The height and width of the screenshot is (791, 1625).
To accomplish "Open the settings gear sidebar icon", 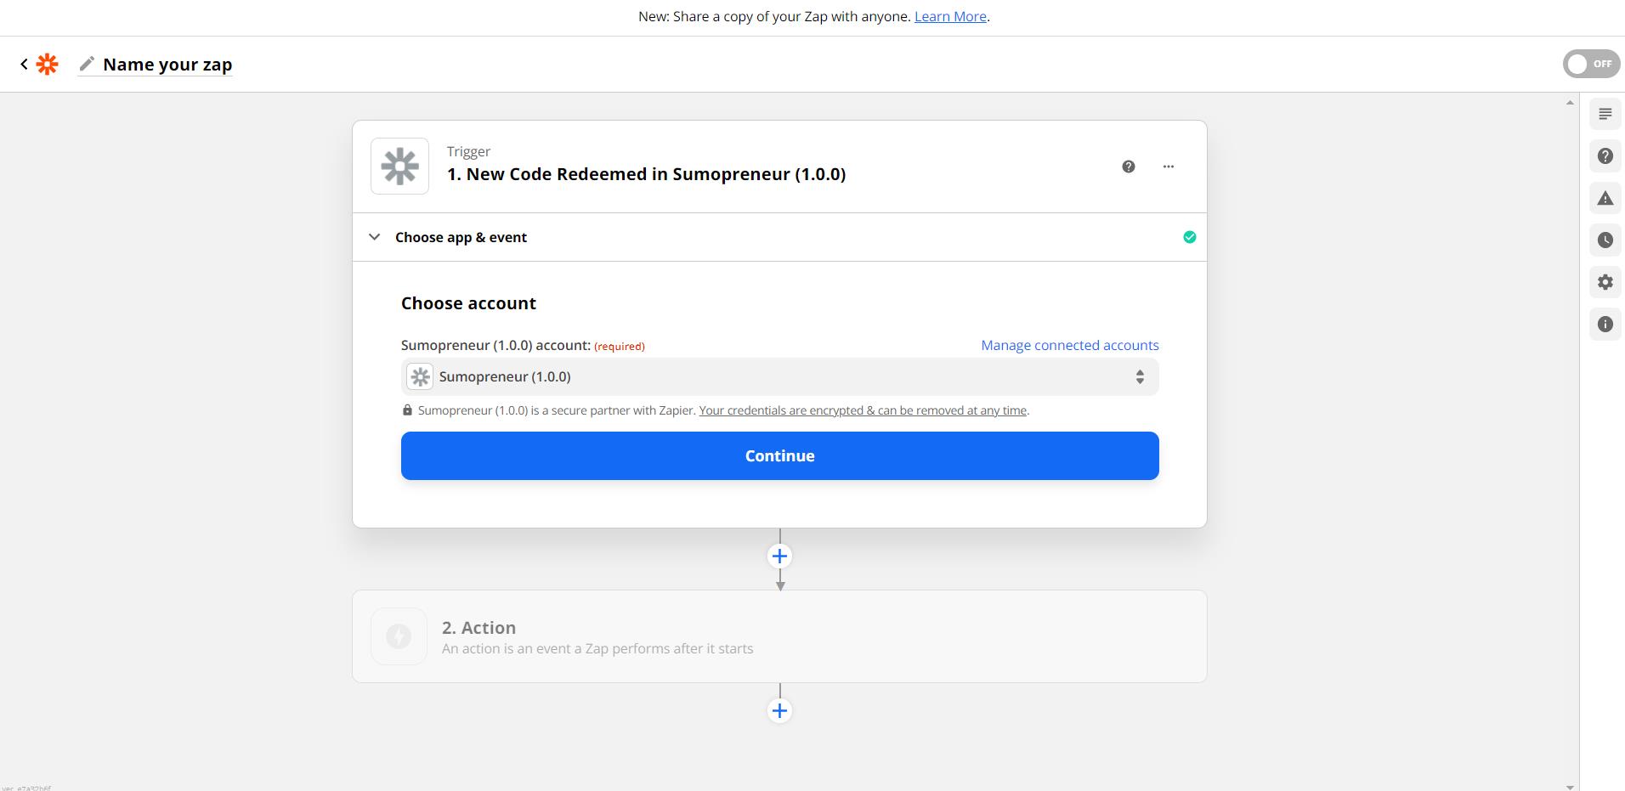I will pos(1605,282).
